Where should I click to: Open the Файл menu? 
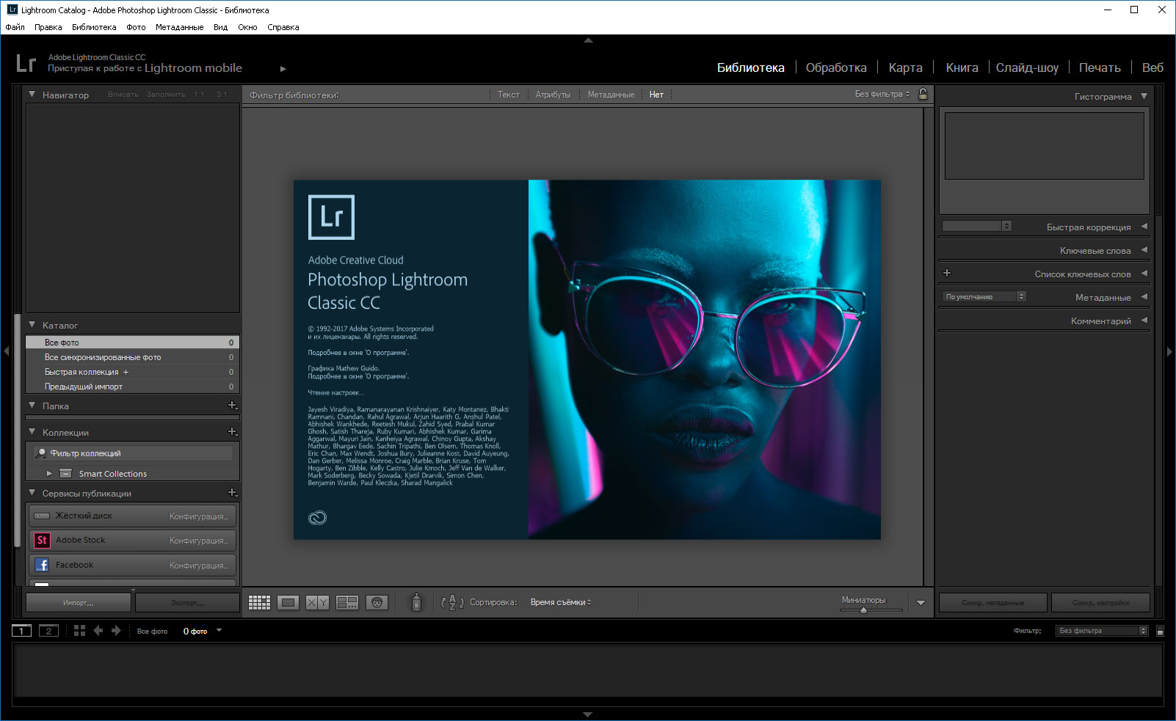coord(15,27)
